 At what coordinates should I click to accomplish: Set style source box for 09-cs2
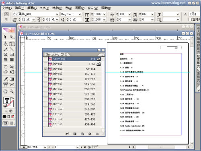click(46, 104)
